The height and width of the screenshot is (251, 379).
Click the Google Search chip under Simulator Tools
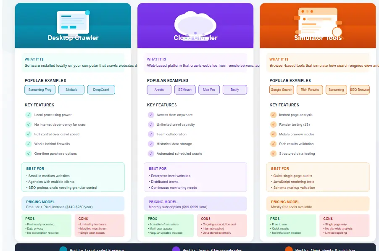click(281, 90)
